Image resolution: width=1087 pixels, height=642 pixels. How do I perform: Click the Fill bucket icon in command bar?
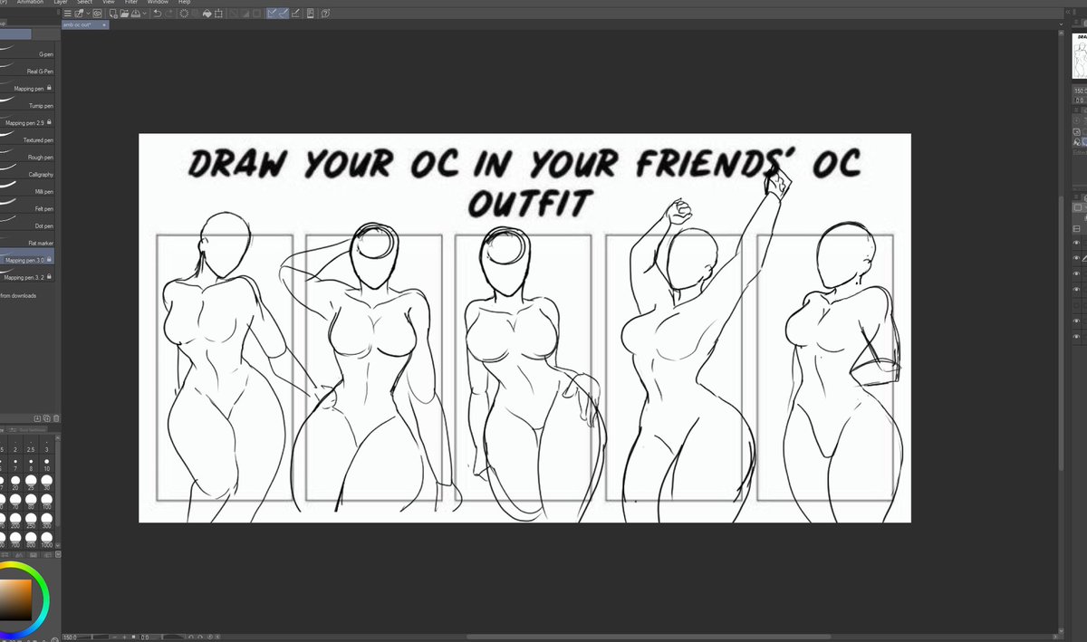[207, 14]
